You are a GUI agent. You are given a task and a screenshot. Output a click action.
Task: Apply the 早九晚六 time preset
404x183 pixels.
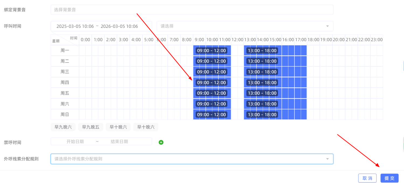click(63, 127)
